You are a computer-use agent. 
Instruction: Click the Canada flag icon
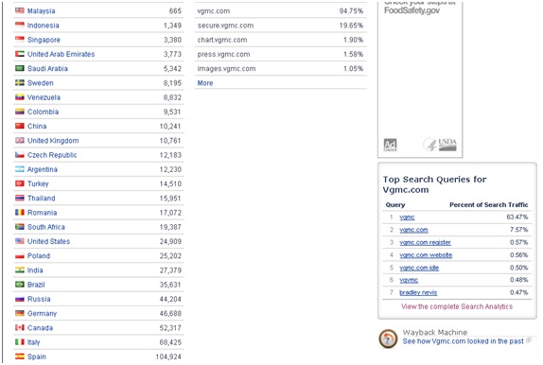[20, 327]
